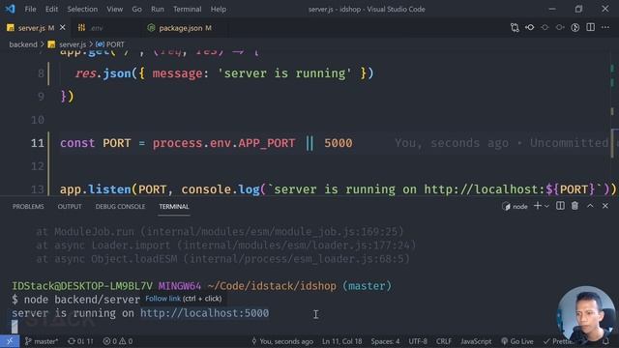Kill terminal with the trash icon

coord(575,206)
